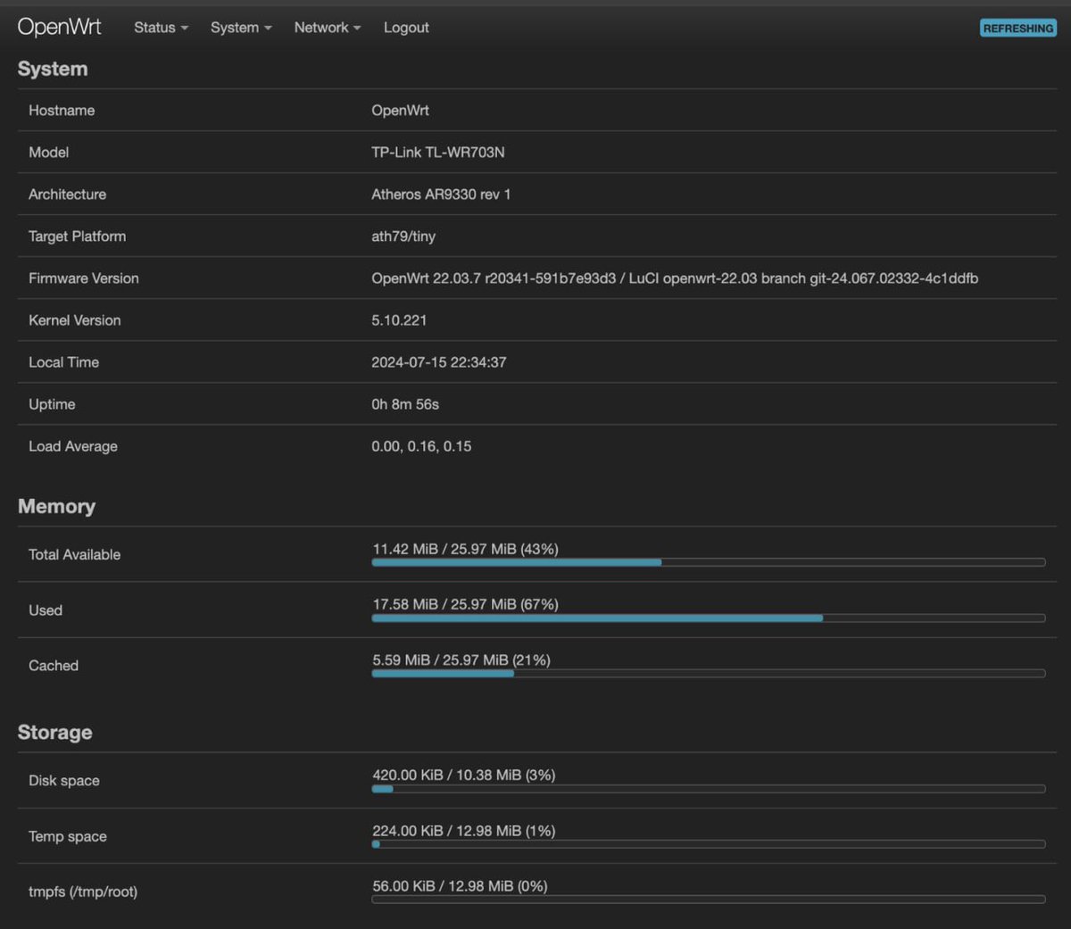Open the System dropdown menu
The image size is (1071, 929).
(x=241, y=28)
